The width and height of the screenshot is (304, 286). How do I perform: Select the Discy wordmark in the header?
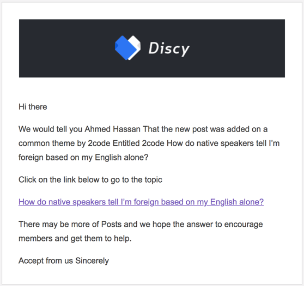click(169, 48)
